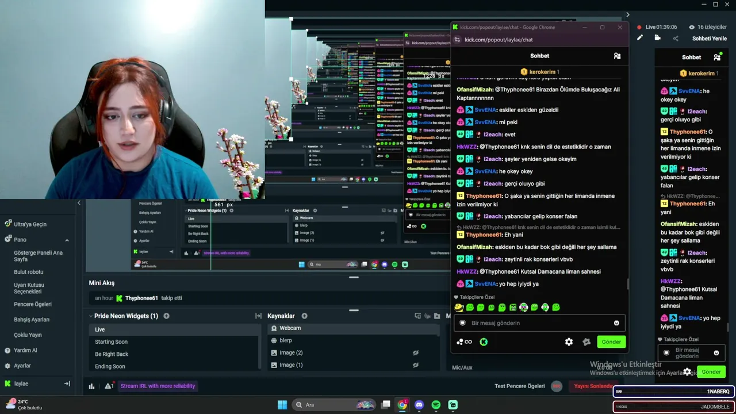Screen dimensions: 736x414
Task: Open chat settings gear in Streamlabs panel
Action: pos(687,372)
